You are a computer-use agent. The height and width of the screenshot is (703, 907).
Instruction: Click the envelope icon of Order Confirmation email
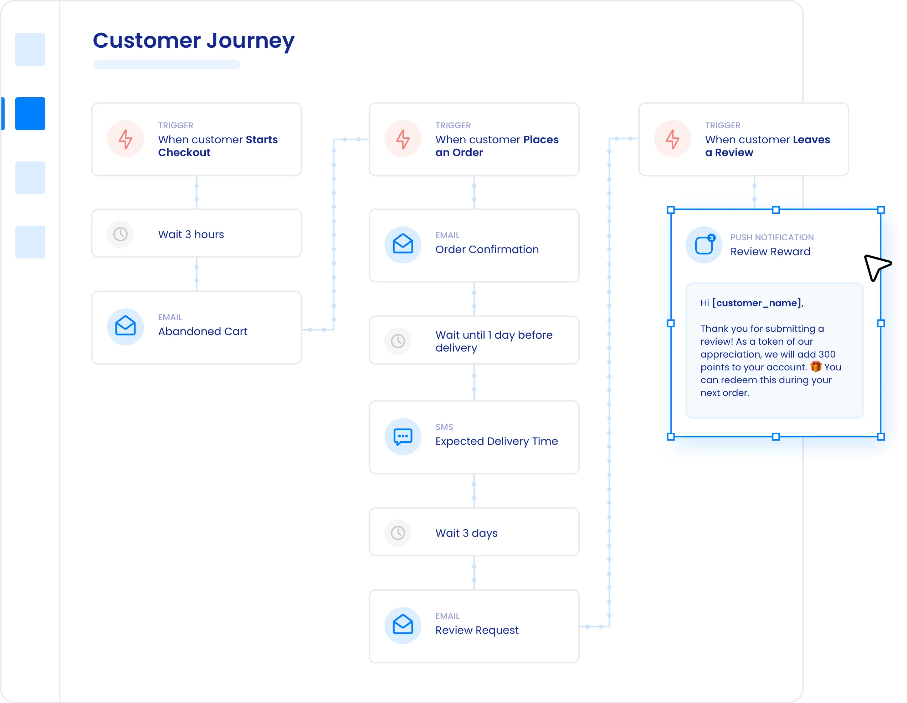403,245
